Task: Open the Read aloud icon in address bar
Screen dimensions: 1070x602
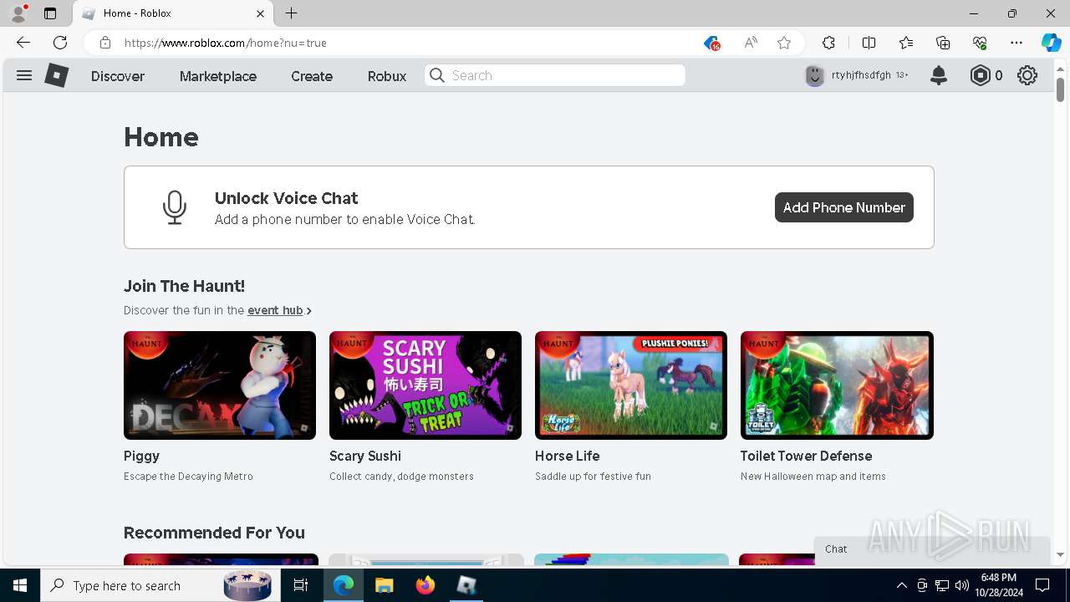Action: (x=751, y=43)
